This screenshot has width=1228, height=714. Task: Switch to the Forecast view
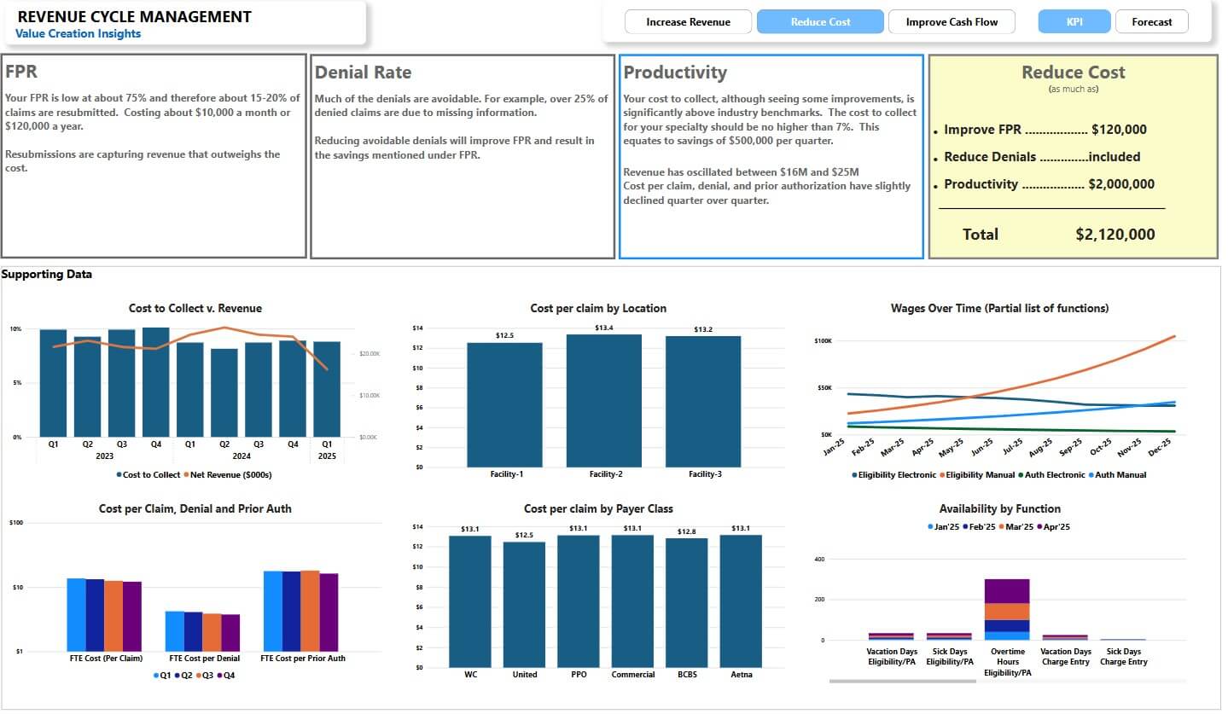(x=1151, y=22)
